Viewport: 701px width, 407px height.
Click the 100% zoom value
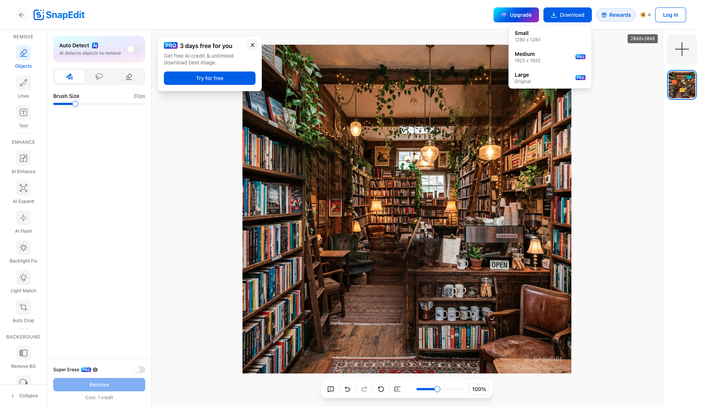(x=479, y=389)
